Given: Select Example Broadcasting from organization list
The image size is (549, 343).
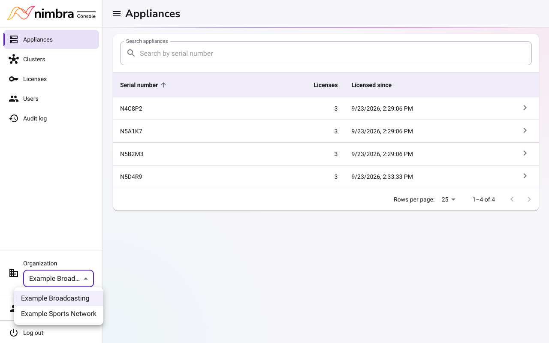Looking at the screenshot, I should [x=59, y=298].
